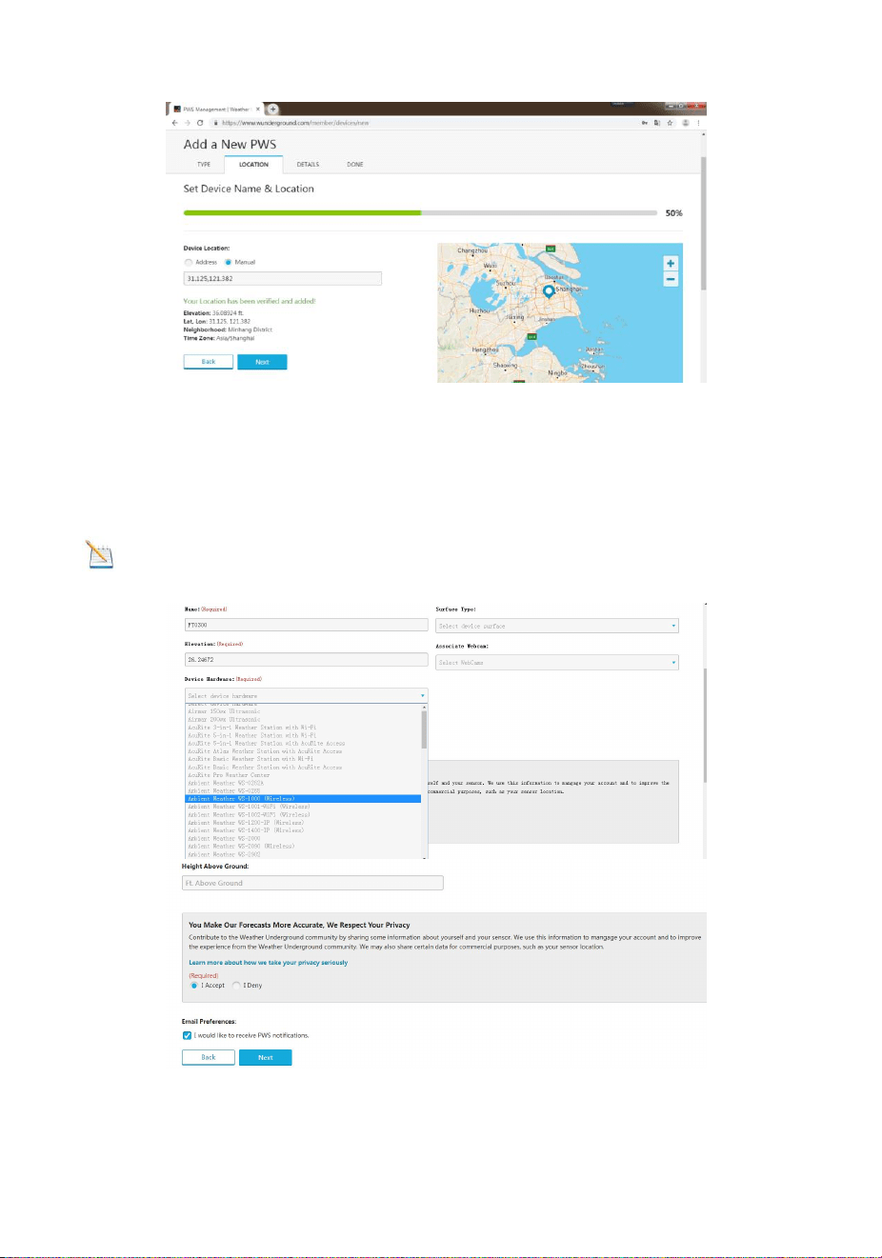Click Back under the Time Zone info
This screenshot has width=882, height=1258.
[x=209, y=362]
